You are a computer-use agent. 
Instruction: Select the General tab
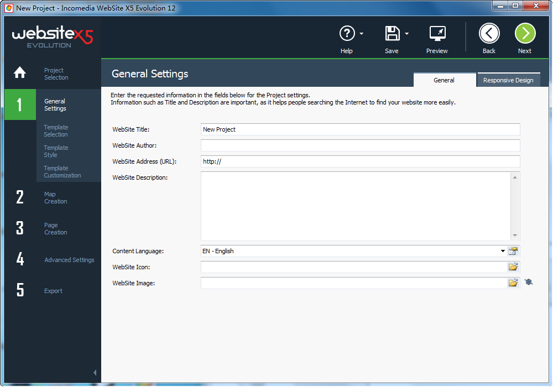click(x=444, y=80)
